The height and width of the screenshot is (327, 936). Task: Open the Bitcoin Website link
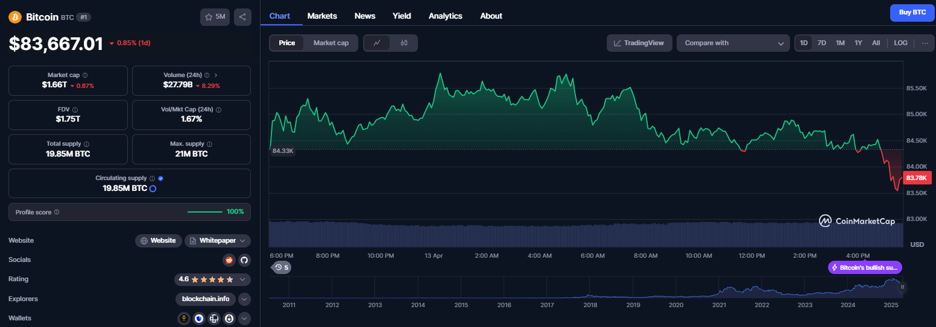click(159, 241)
